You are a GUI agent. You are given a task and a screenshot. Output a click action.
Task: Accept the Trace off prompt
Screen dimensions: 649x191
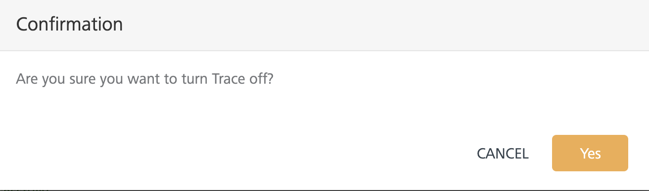coord(590,153)
